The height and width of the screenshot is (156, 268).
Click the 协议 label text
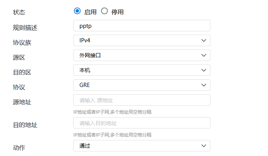(x=19, y=87)
